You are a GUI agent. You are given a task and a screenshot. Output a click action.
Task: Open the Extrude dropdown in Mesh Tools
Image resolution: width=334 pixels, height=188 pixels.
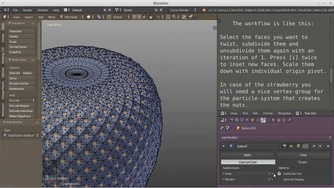click(x=21, y=100)
